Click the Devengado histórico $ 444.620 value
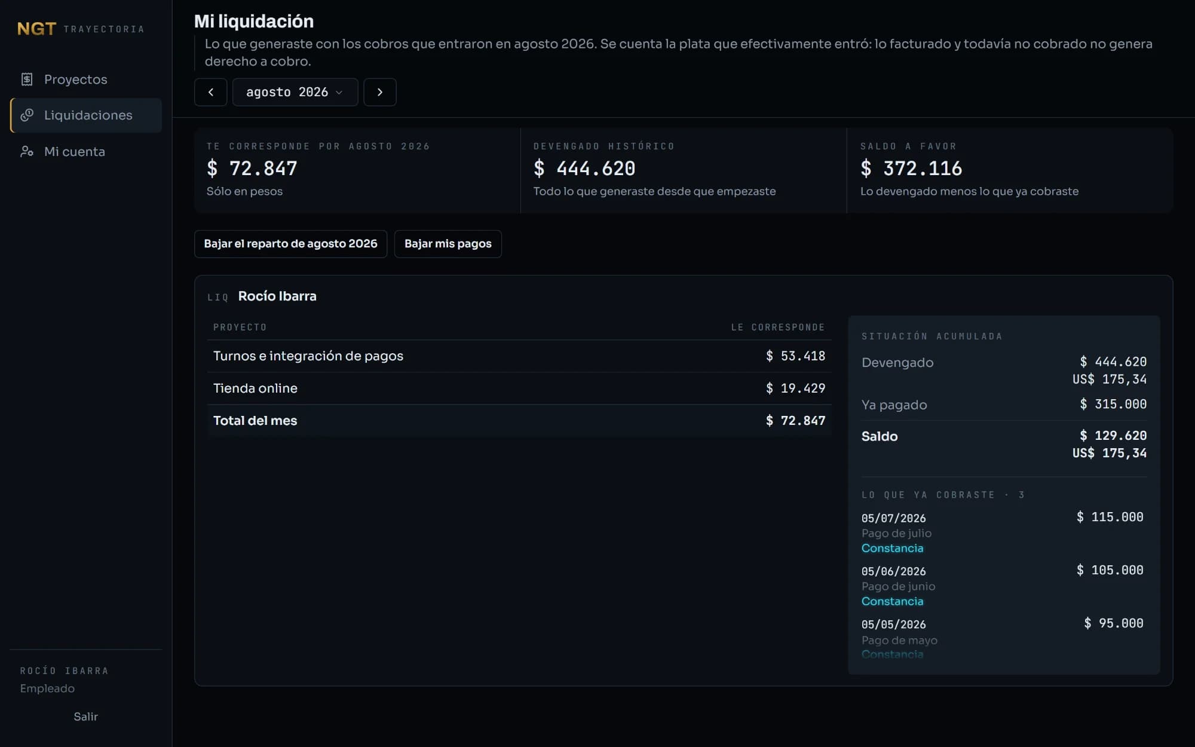Viewport: 1195px width, 747px height. point(584,169)
